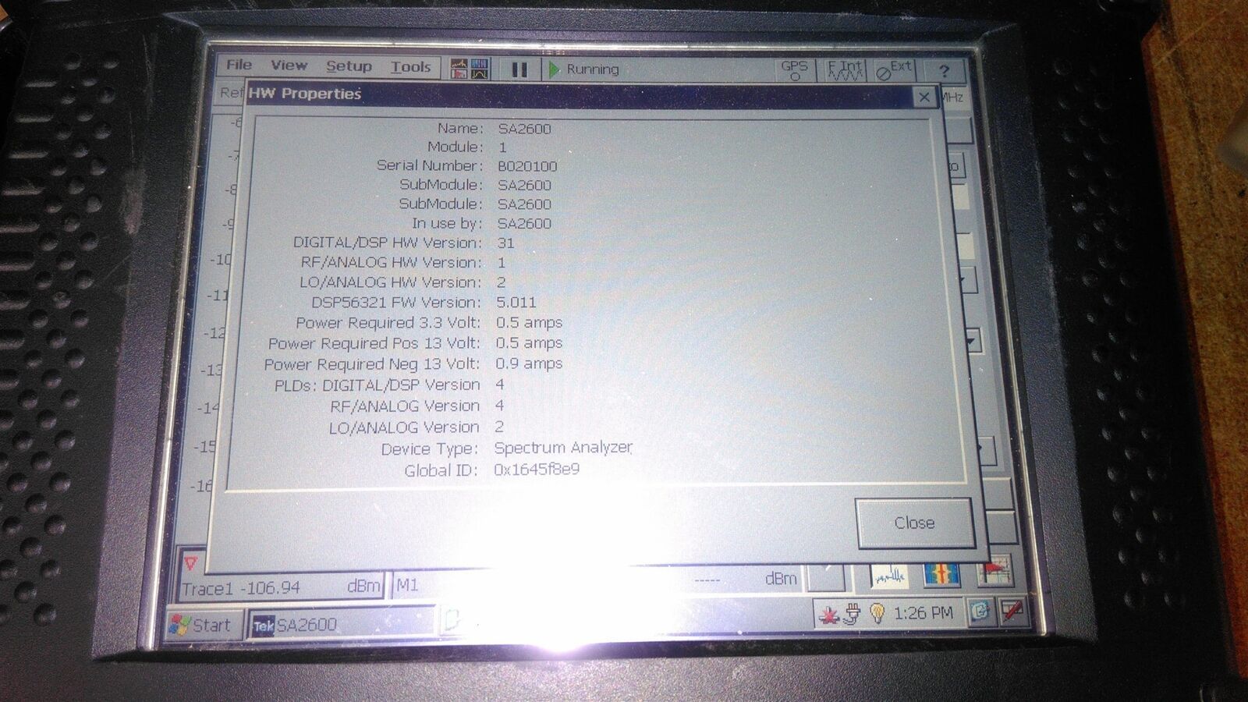Click the Global ID value 0x1645f8e9

537,470
